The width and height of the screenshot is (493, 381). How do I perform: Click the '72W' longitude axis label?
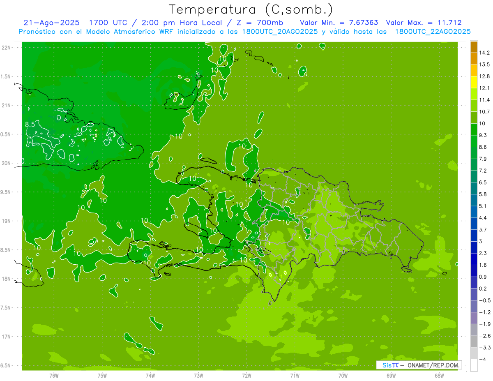pyautogui.click(x=246, y=375)
